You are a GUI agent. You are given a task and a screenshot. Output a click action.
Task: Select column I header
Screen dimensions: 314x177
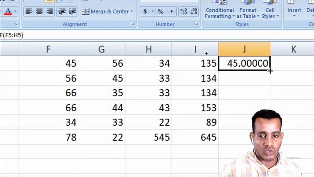(x=195, y=49)
